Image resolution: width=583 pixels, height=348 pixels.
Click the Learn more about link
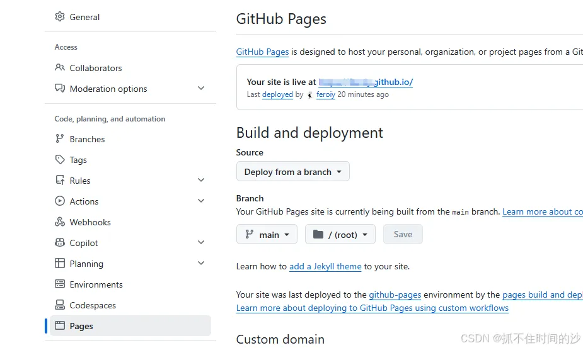[x=543, y=211]
